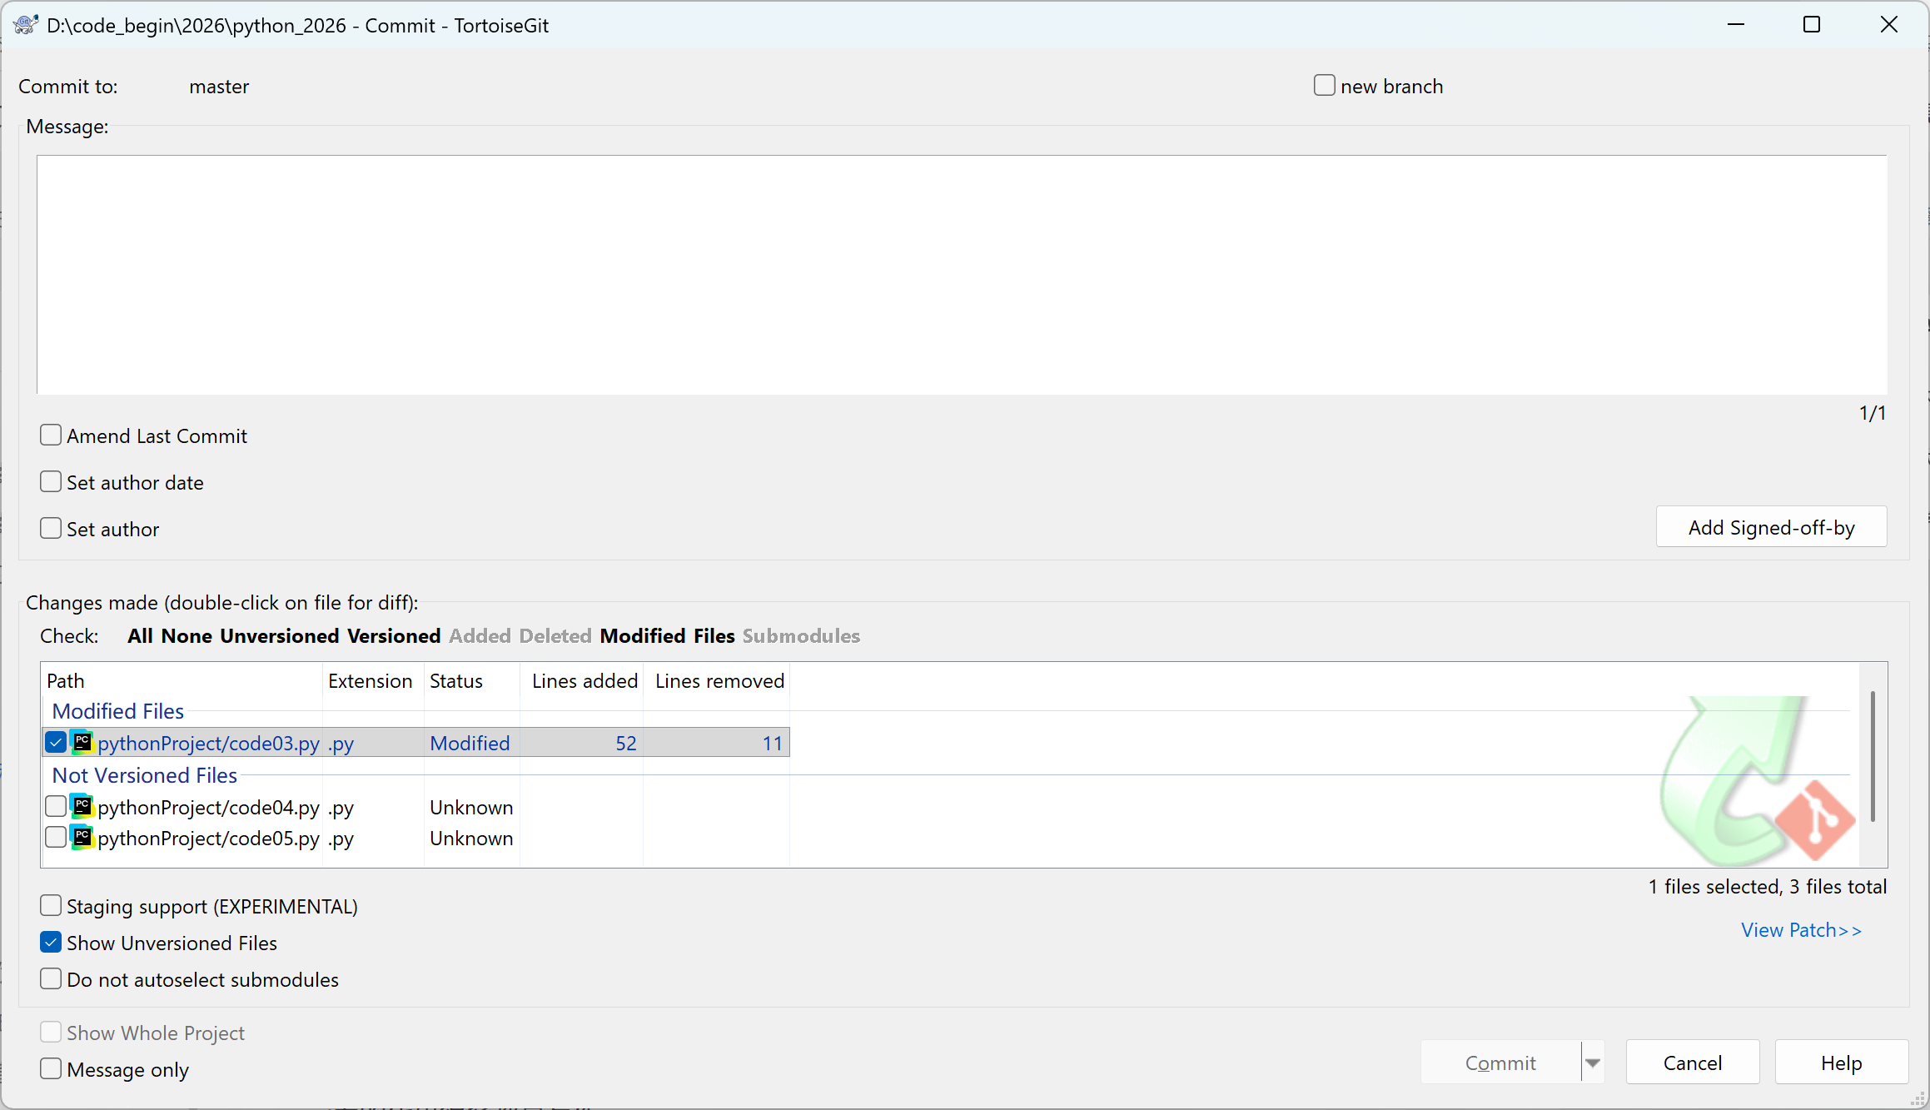Tick the new branch checkbox

(x=1325, y=85)
